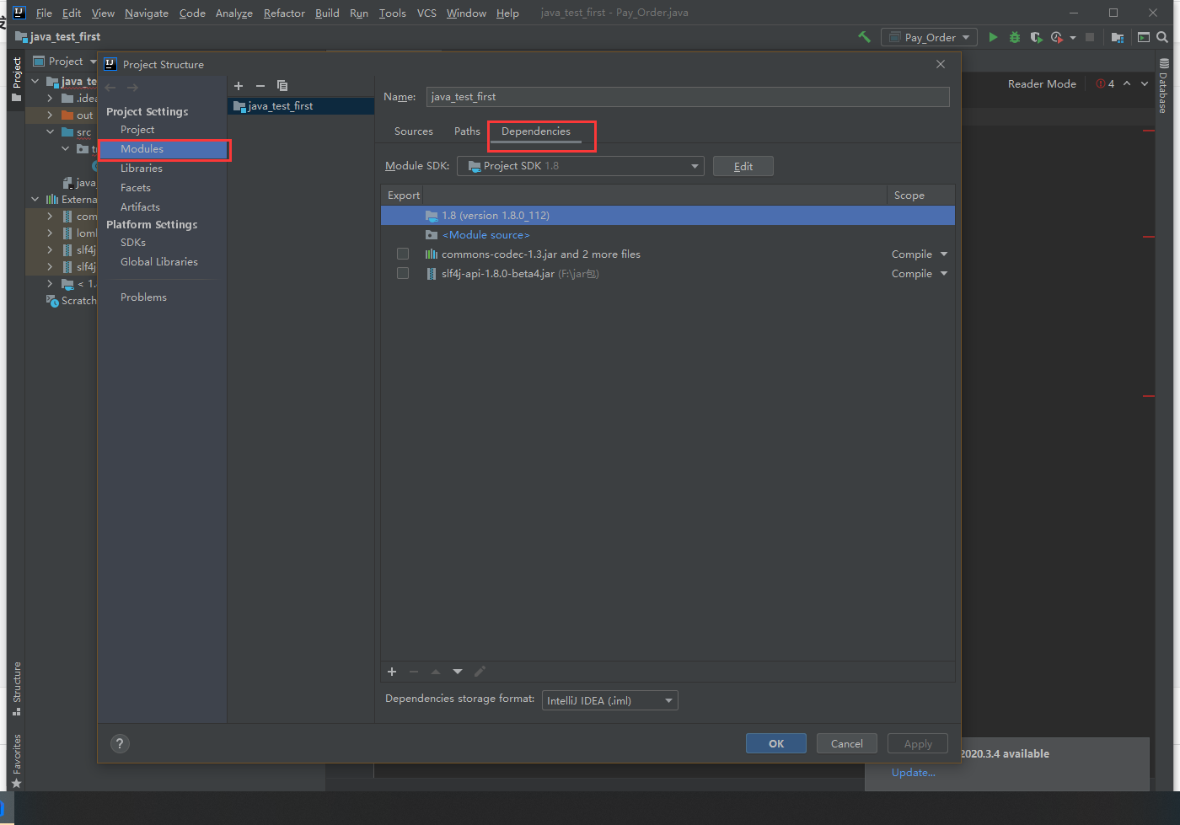1180x825 pixels.
Task: Open the Scope dropdown for commons-codec-1.3.jar
Action: 944,254
